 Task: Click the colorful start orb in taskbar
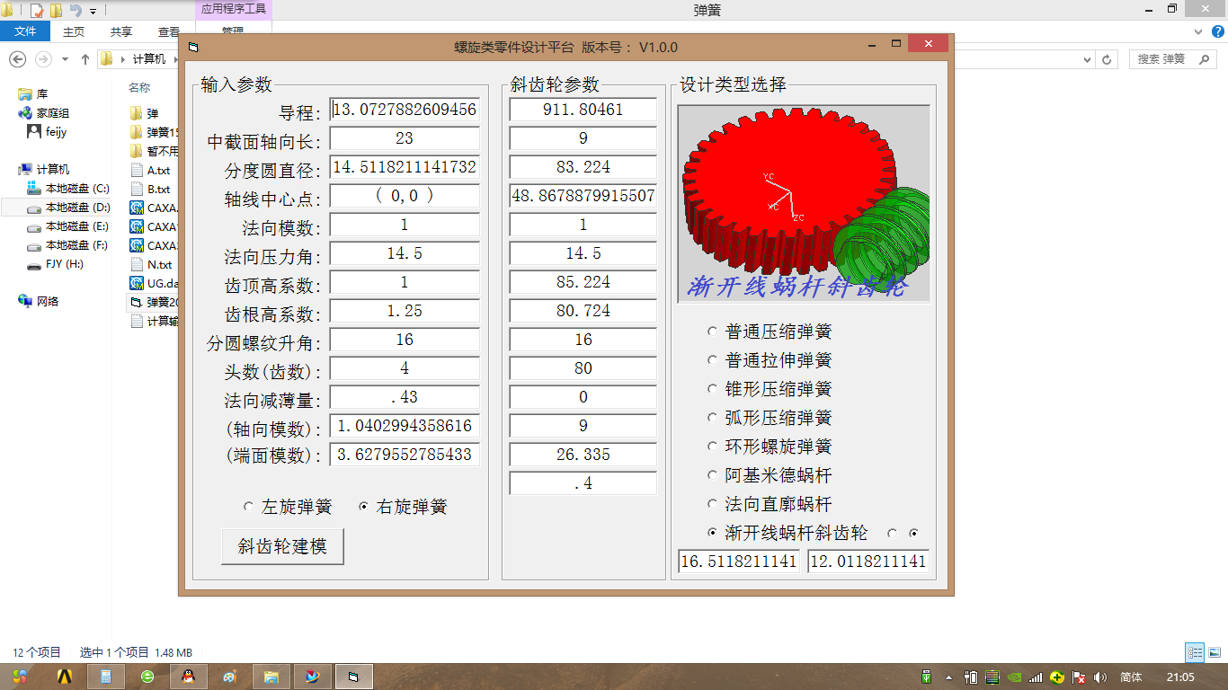pos(20,677)
